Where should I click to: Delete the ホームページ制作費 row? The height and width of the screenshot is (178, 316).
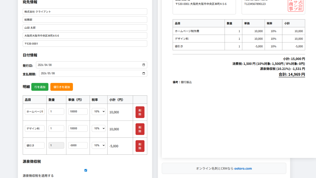[x=140, y=112]
